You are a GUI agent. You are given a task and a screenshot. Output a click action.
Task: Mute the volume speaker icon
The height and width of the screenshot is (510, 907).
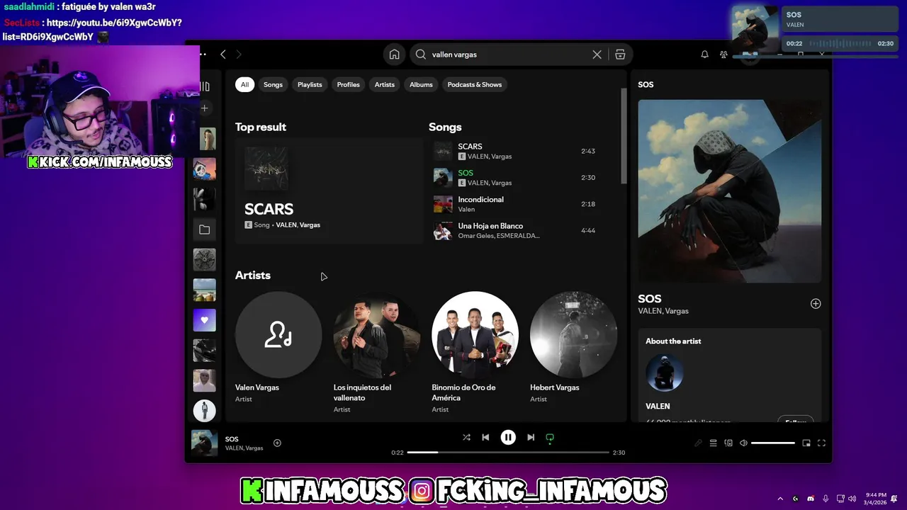(x=743, y=443)
